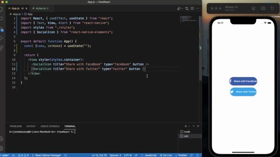Click Go Live in status bar
This screenshot has width=280, height=157.
point(166,155)
